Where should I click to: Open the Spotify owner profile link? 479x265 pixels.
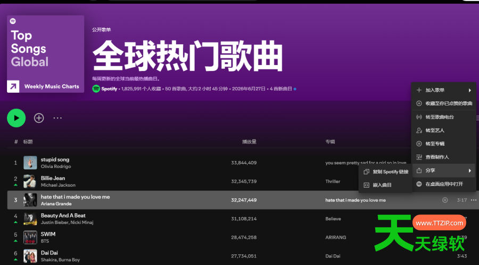coord(109,89)
